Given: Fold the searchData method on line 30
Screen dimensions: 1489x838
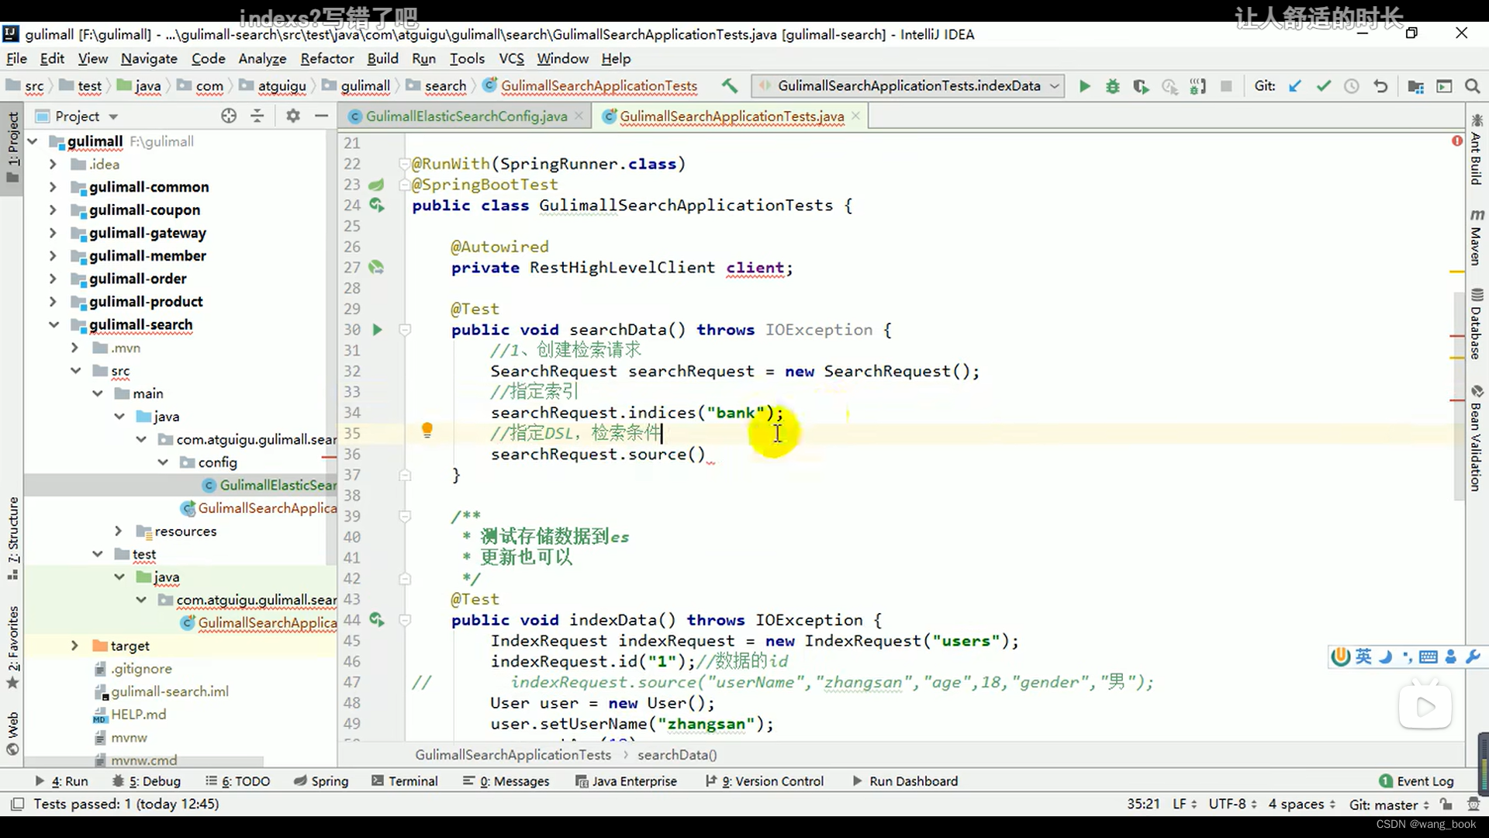Looking at the screenshot, I should 405,330.
